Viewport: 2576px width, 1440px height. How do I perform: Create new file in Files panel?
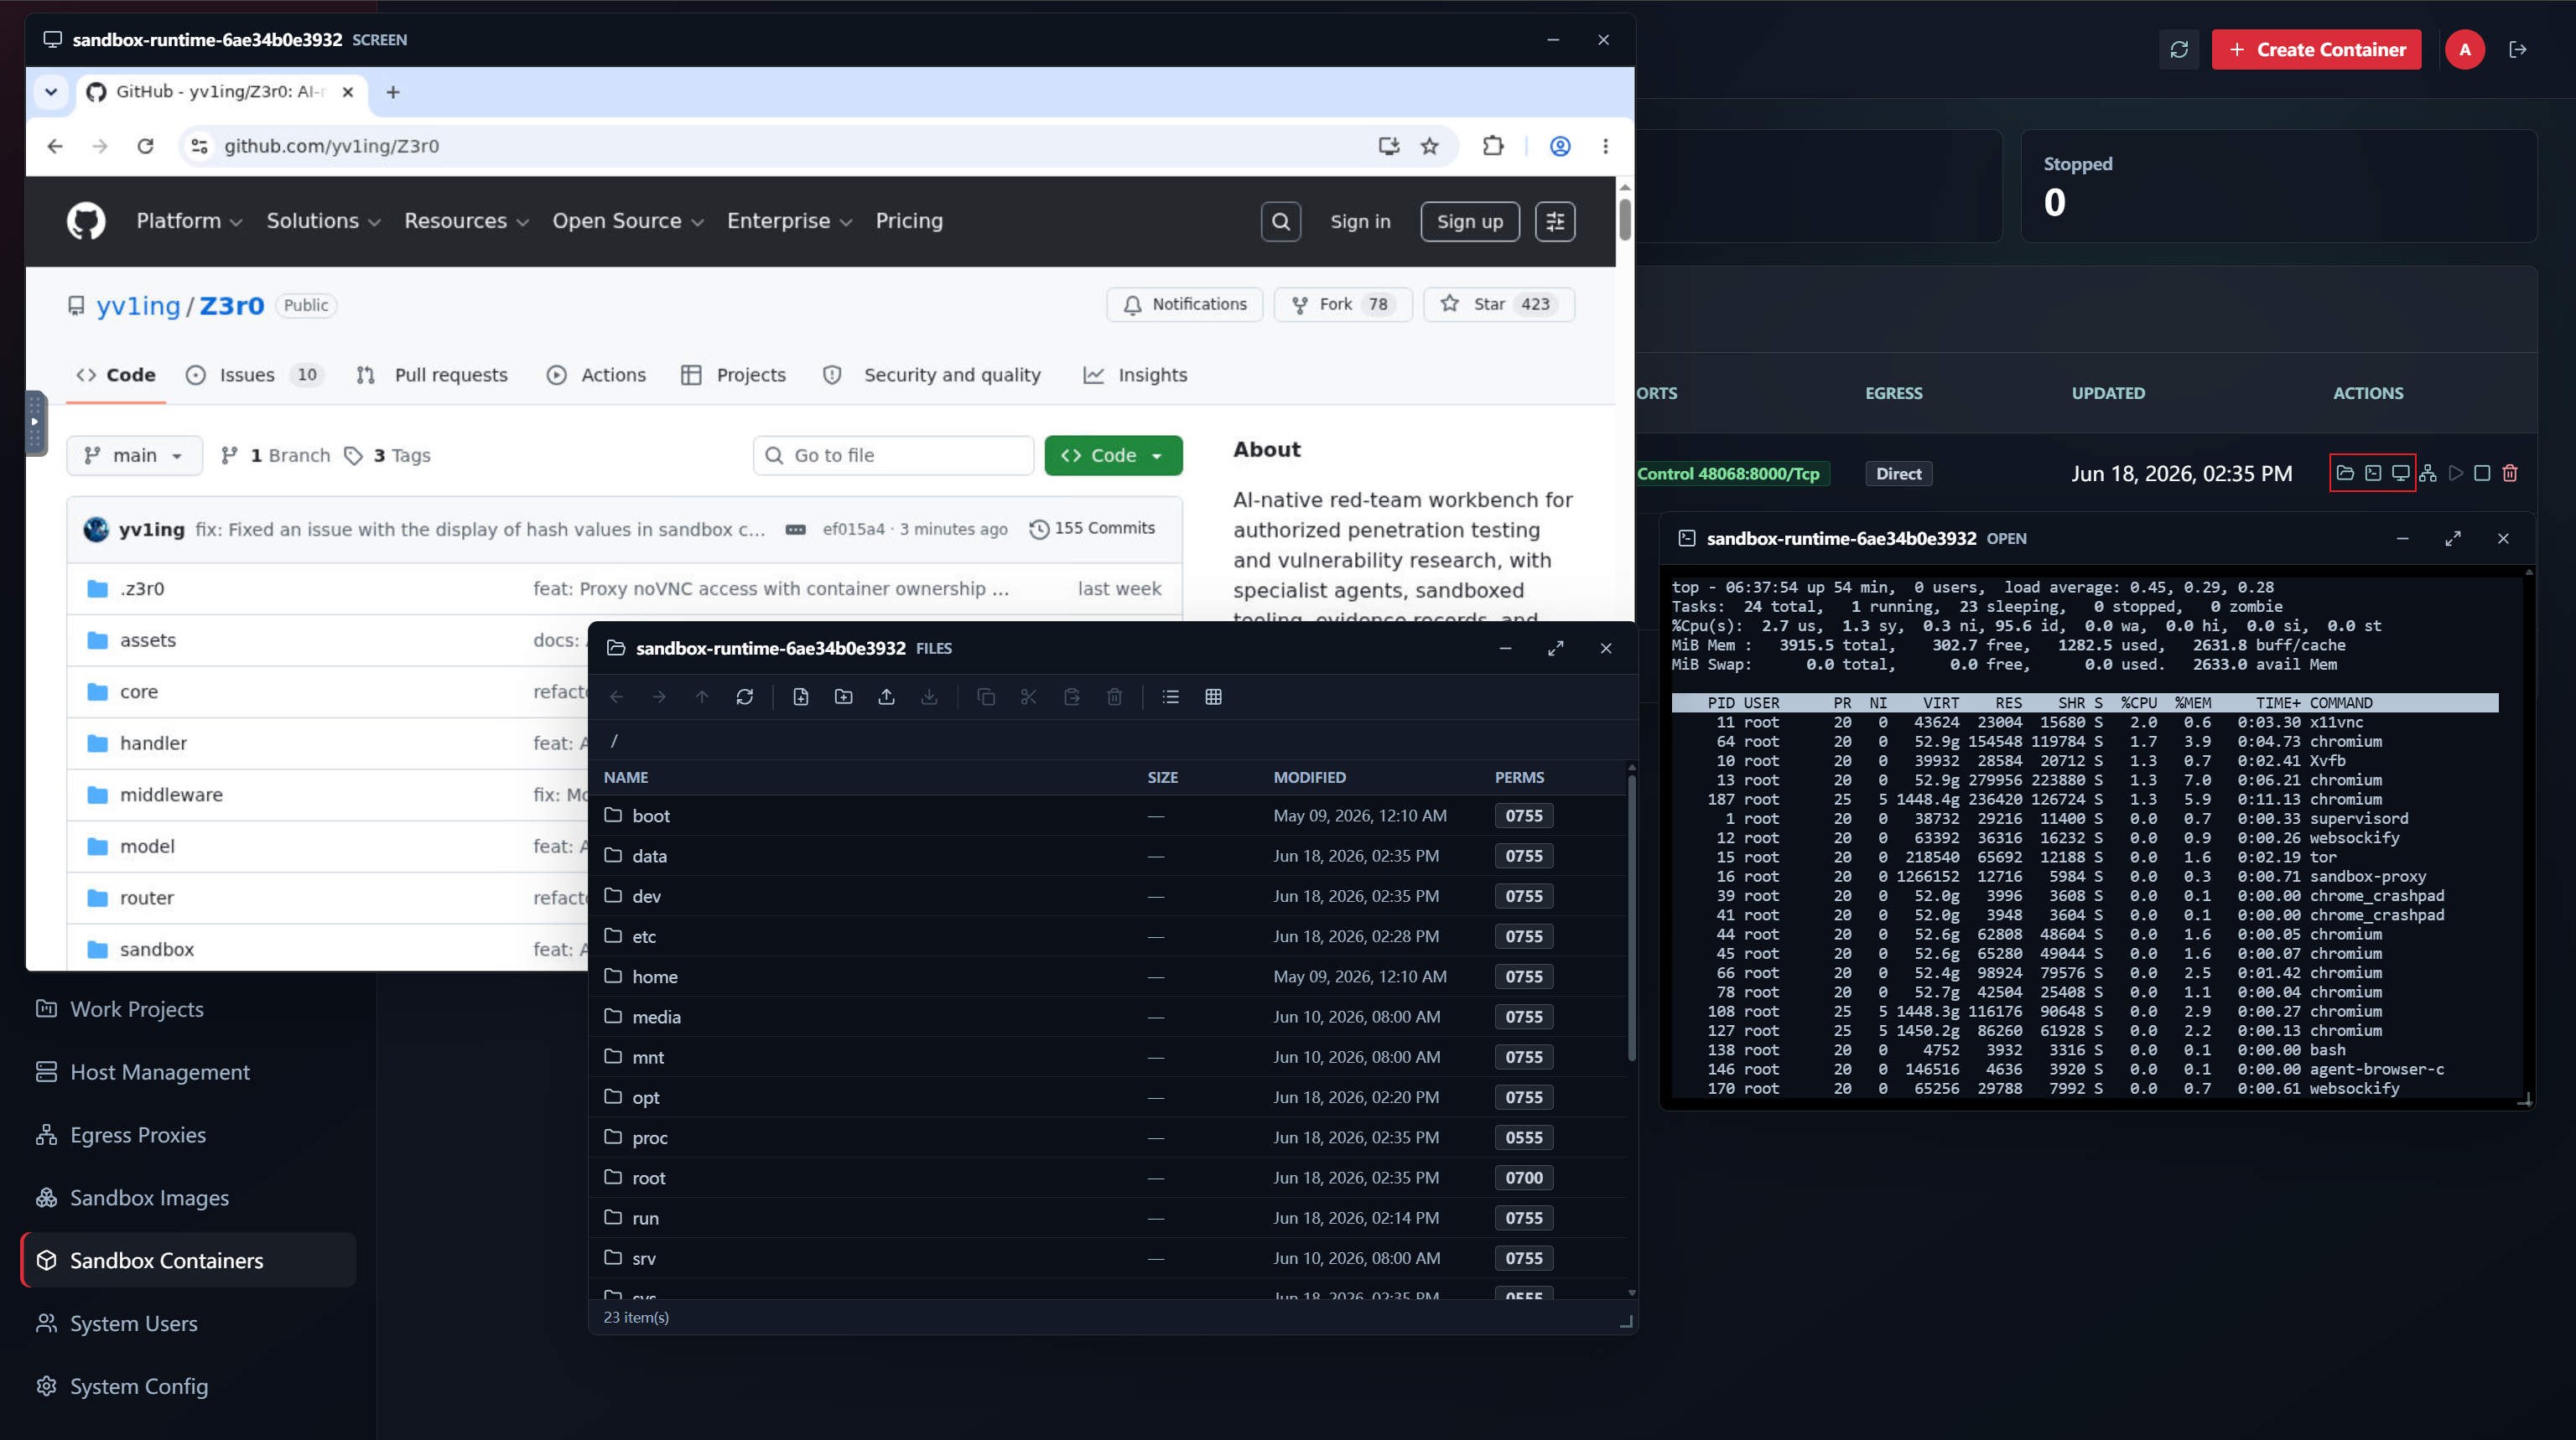coord(801,697)
